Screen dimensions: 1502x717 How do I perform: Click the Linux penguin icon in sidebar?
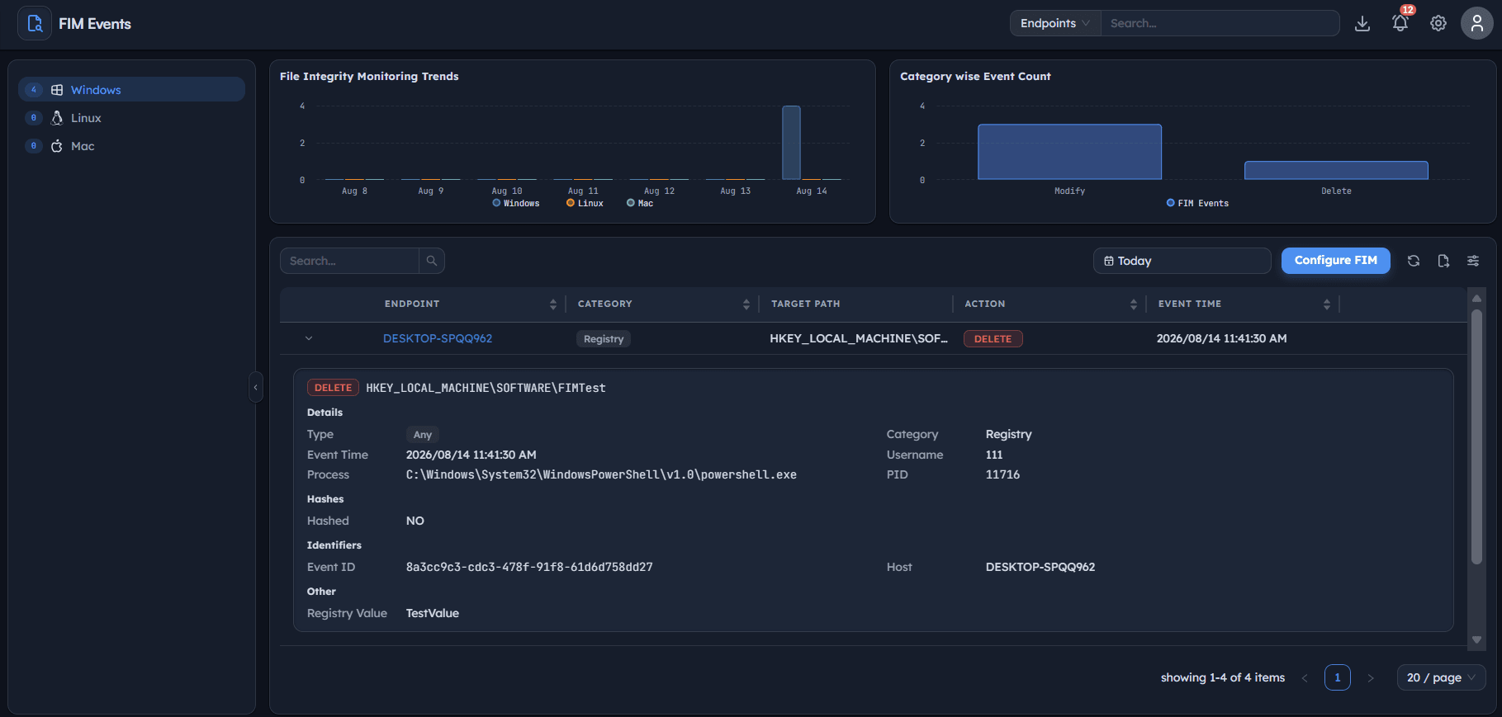tap(57, 118)
